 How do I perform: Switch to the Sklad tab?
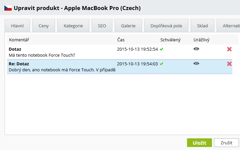(202, 26)
